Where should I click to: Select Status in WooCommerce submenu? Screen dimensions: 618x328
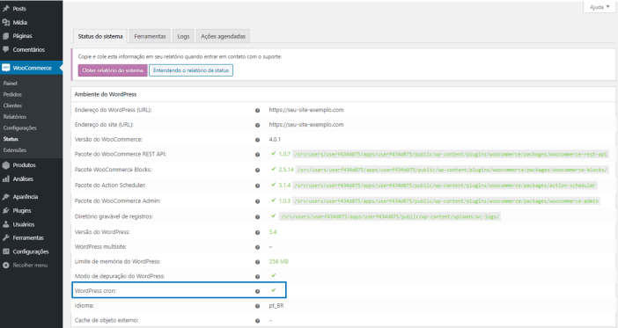(x=11, y=139)
